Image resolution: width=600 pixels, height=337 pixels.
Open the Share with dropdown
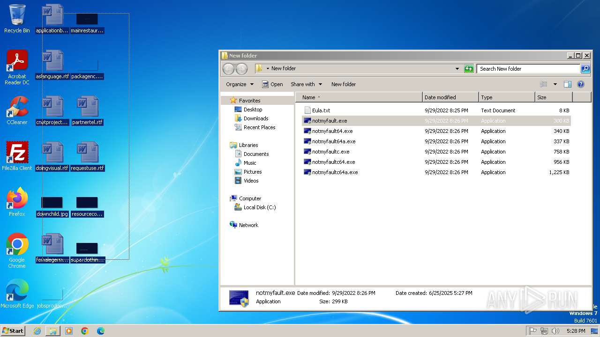tap(307, 84)
